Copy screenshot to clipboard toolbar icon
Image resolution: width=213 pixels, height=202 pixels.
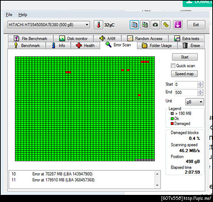145,25
